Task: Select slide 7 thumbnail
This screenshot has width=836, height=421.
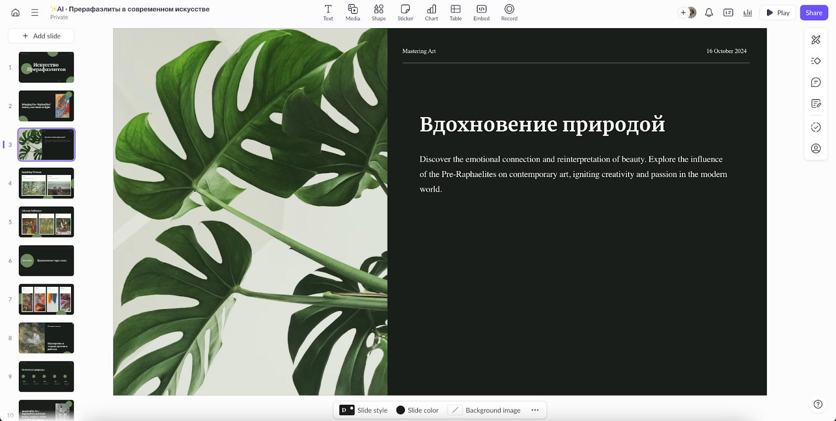Action: [x=47, y=299]
